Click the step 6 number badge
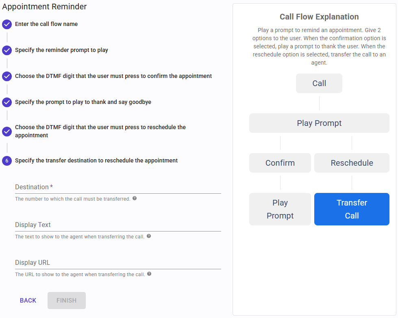The image size is (398, 318). coord(7,161)
